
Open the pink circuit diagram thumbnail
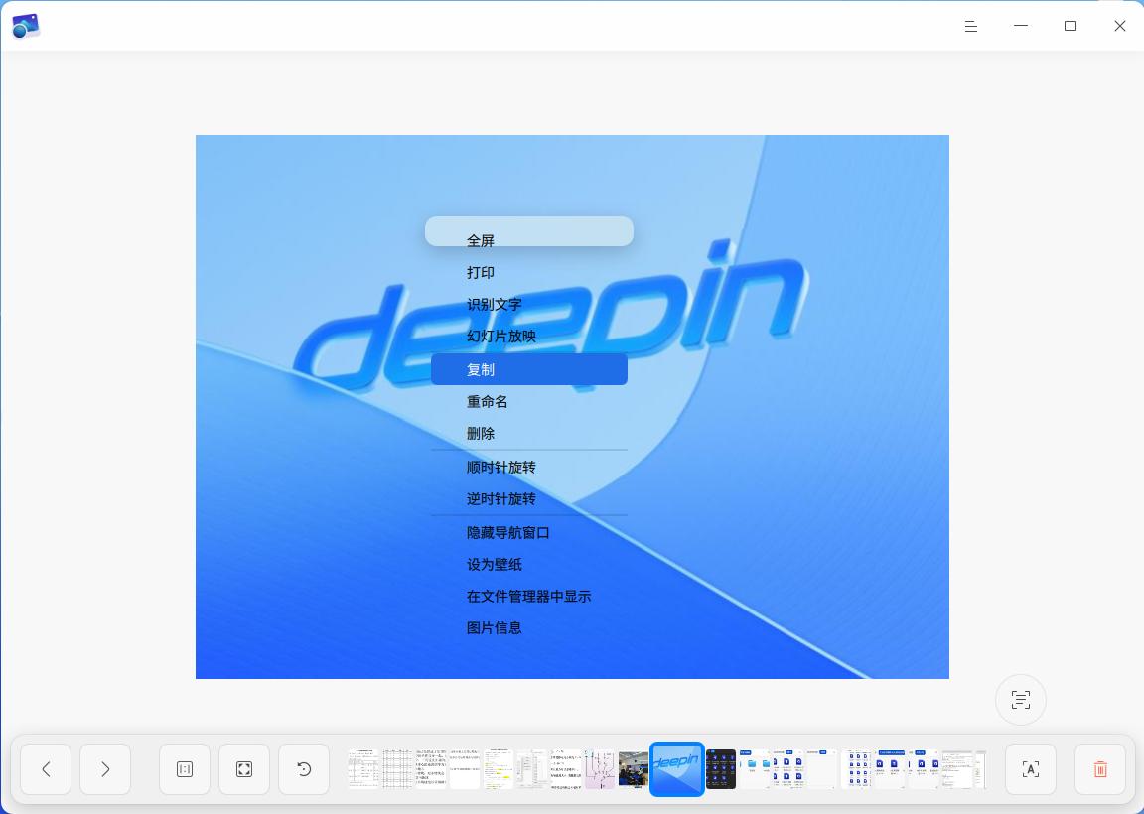click(600, 769)
